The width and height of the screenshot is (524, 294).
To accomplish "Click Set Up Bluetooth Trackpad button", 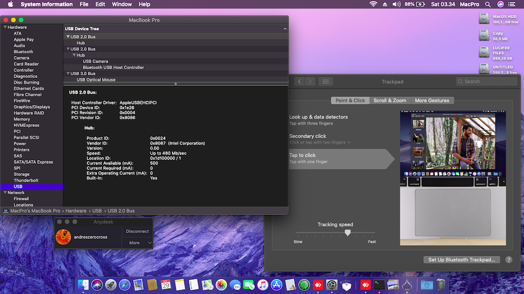I will [x=462, y=260].
